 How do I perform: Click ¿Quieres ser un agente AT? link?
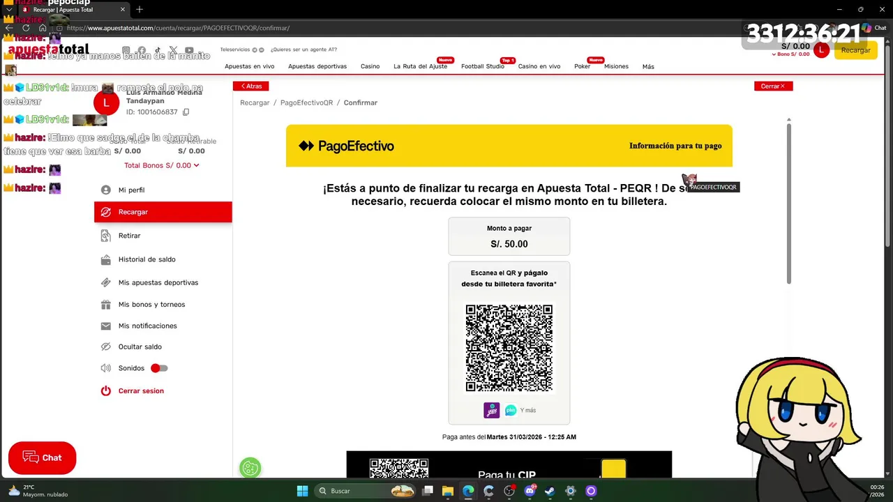coord(303,50)
